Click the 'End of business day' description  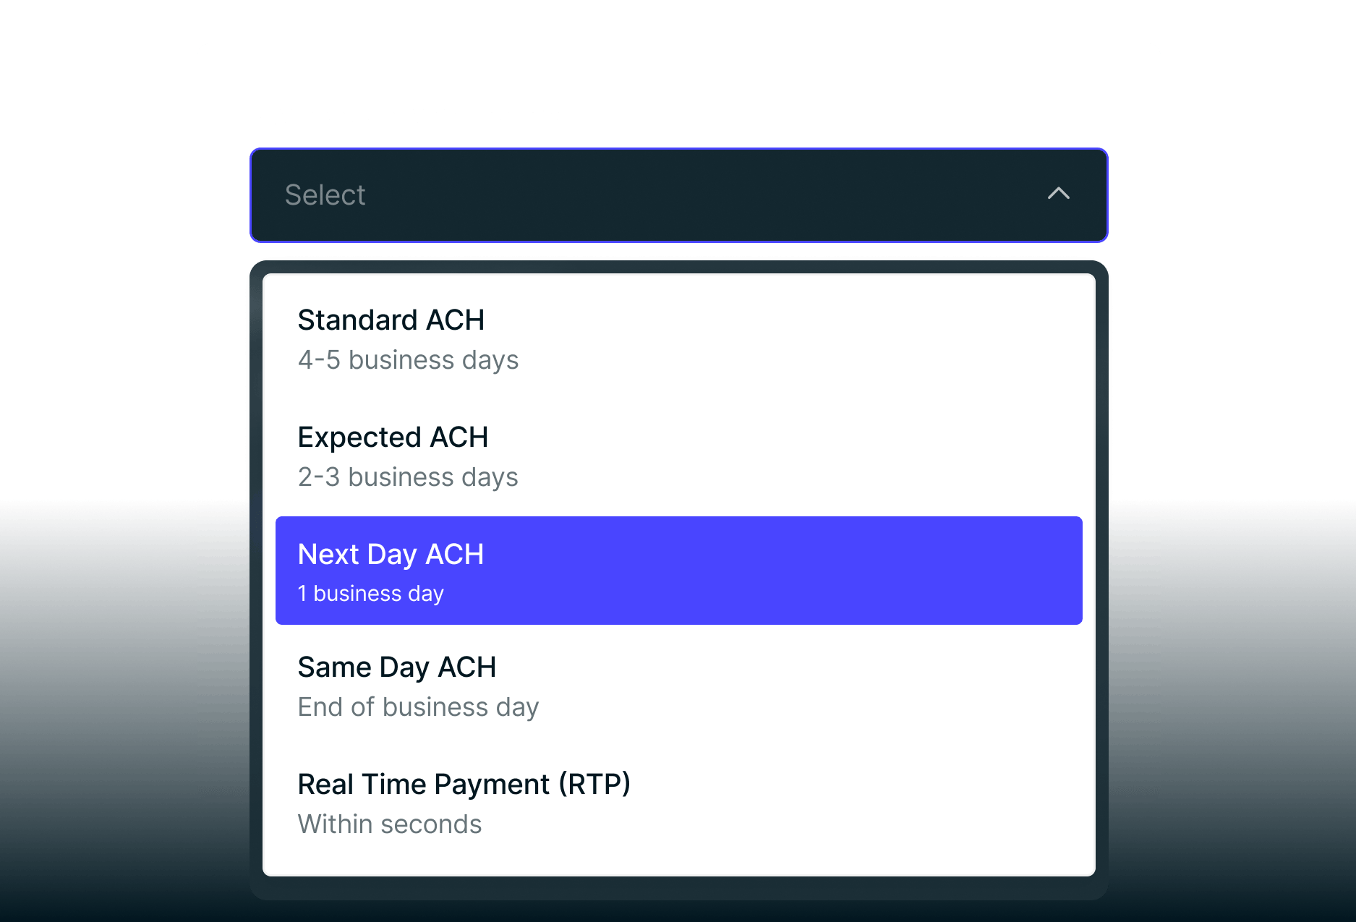coord(418,707)
